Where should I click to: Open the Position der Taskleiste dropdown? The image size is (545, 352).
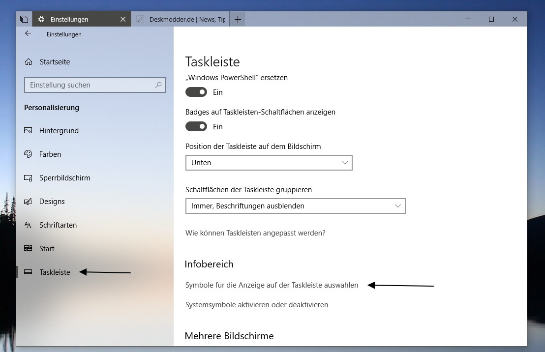[x=269, y=163]
